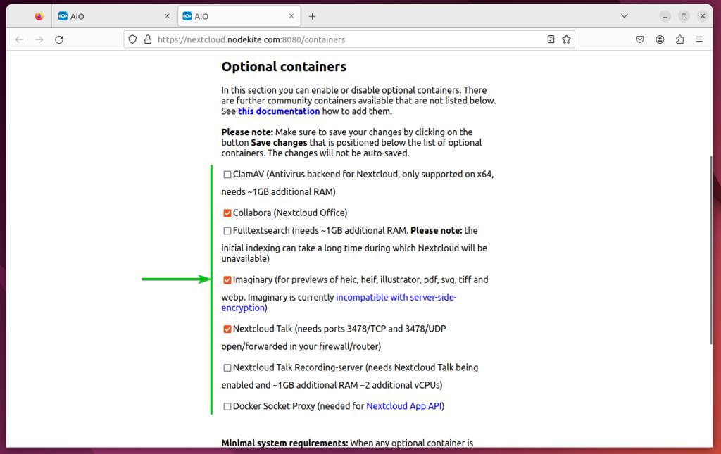Click the back navigation arrow

click(x=19, y=39)
